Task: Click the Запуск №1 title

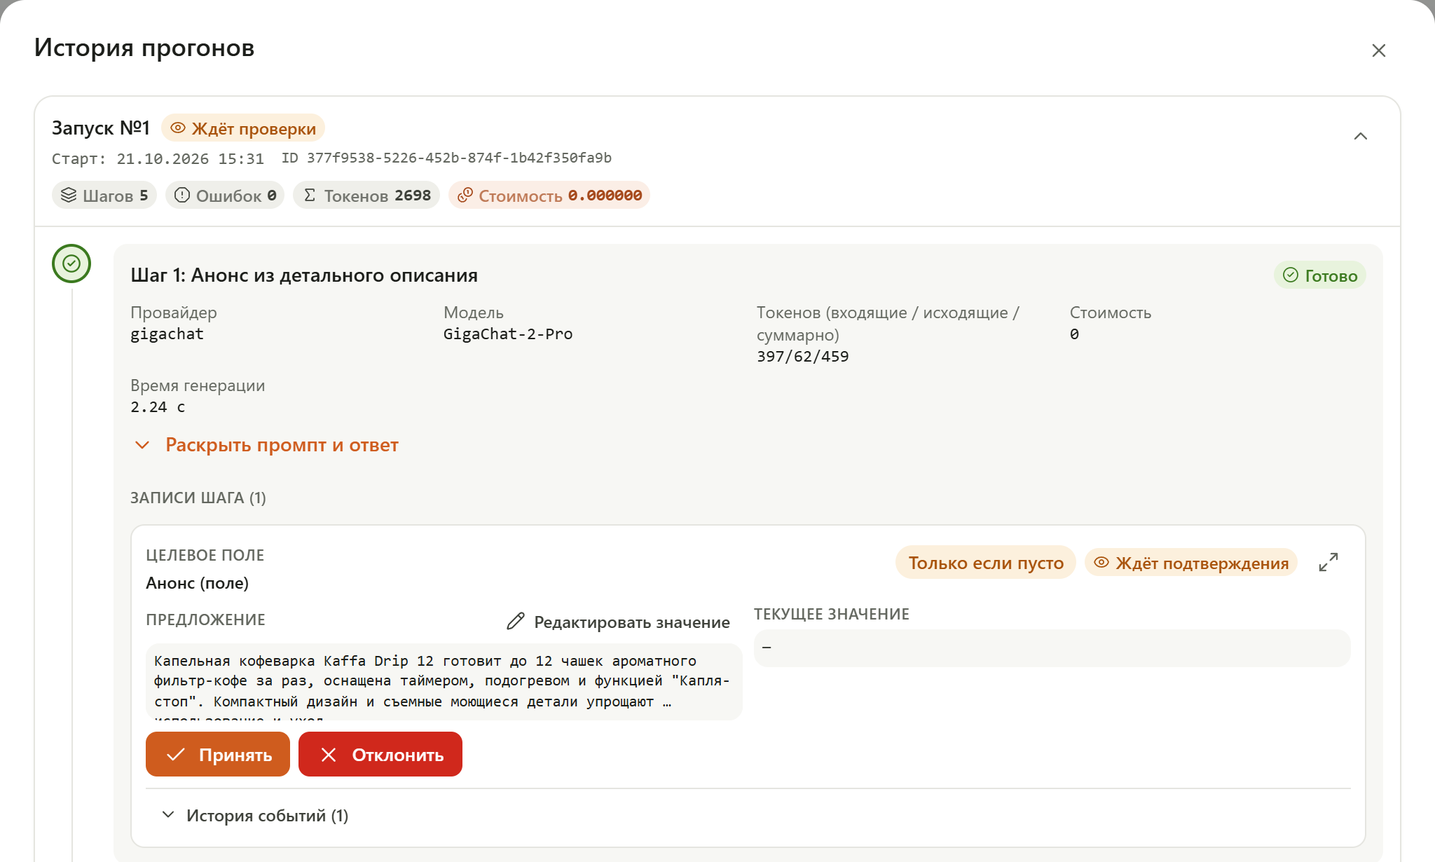Action: [x=101, y=128]
